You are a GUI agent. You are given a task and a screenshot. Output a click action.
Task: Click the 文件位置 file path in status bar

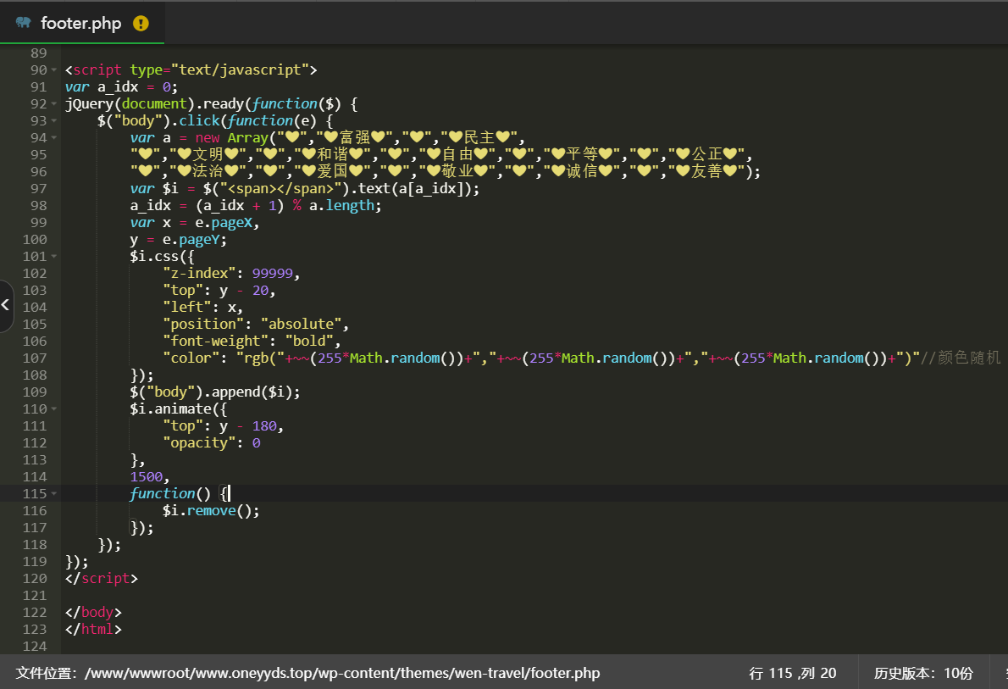tap(307, 673)
